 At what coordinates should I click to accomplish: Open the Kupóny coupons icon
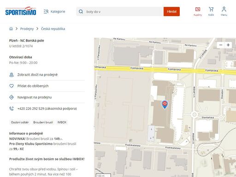coord(198,12)
